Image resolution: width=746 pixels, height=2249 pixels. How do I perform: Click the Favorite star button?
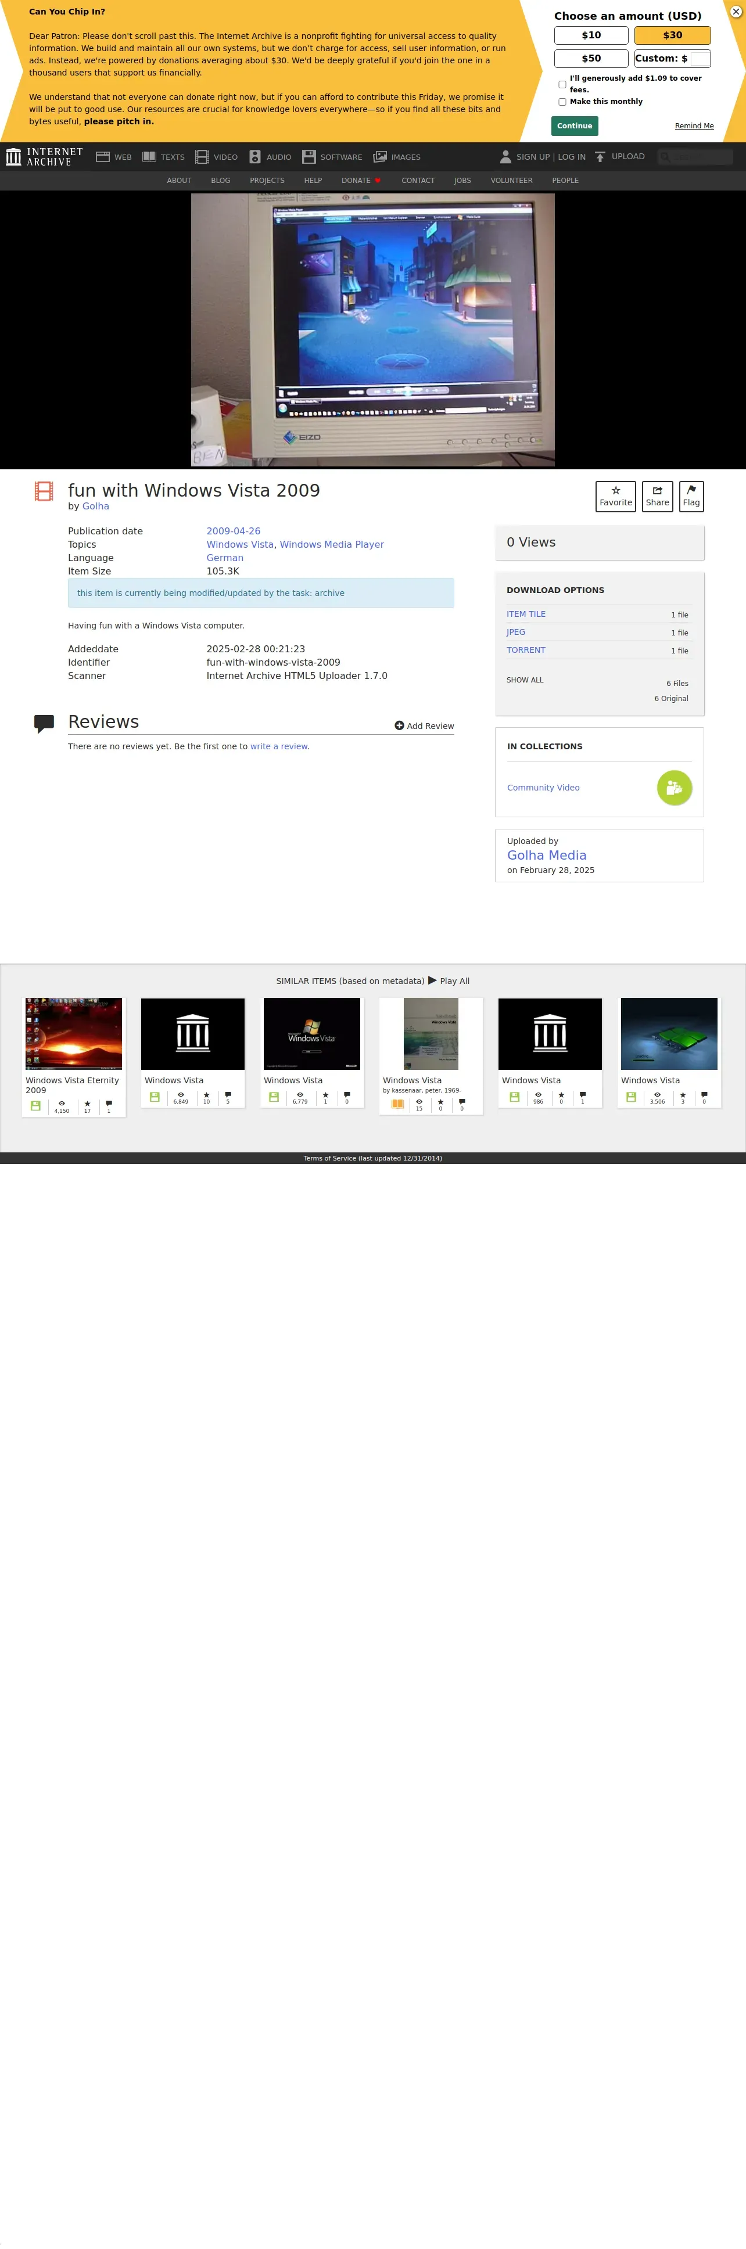(615, 496)
